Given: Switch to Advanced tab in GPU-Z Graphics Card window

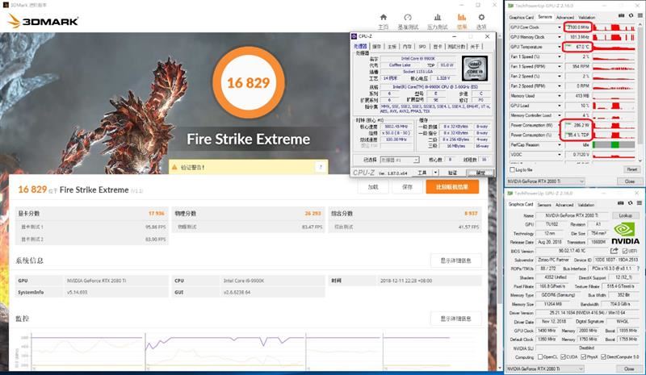Looking at the screenshot, I should pos(564,205).
